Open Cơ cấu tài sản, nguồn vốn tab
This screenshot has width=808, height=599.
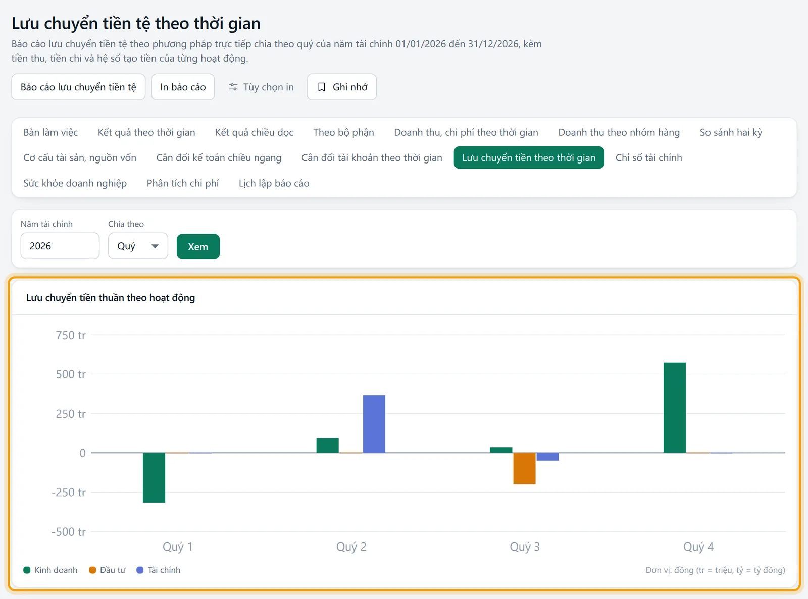point(80,157)
